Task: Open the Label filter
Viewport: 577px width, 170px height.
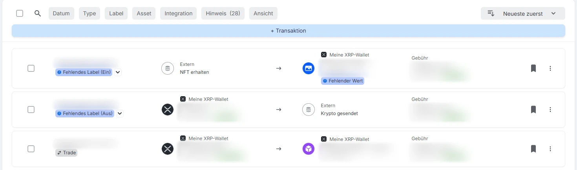Action: click(116, 13)
